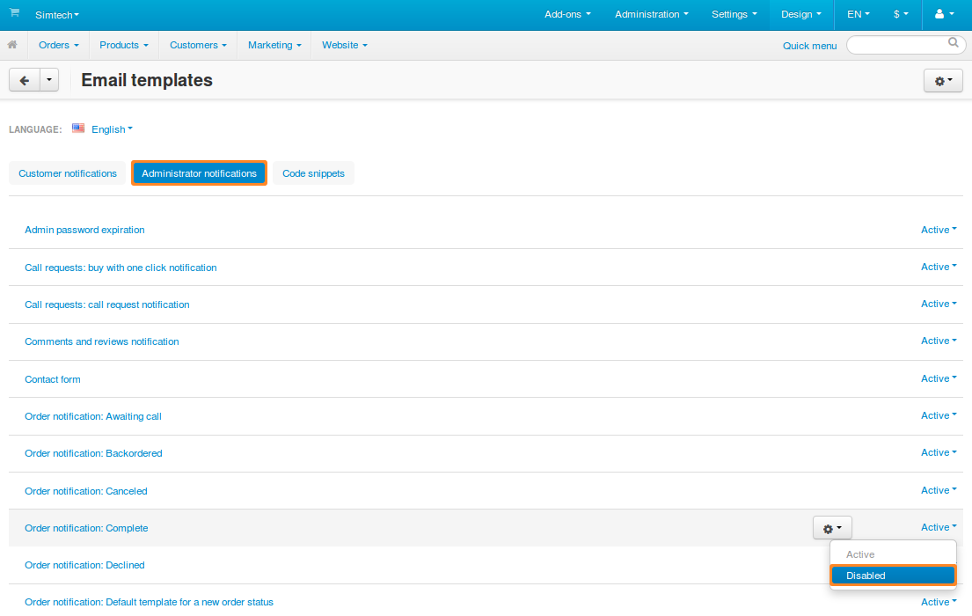Open the EN language selector
972x616 pixels.
coord(859,14)
